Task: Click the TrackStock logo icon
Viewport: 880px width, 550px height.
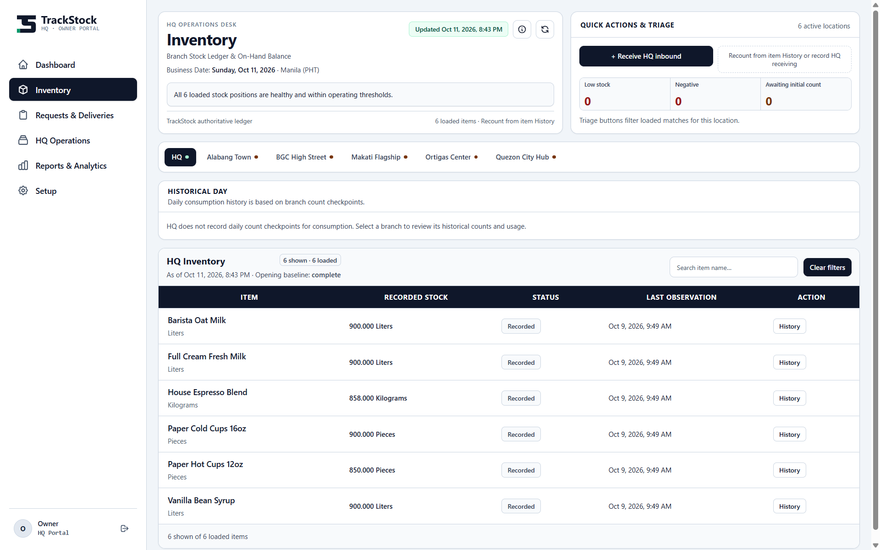Action: click(x=26, y=24)
